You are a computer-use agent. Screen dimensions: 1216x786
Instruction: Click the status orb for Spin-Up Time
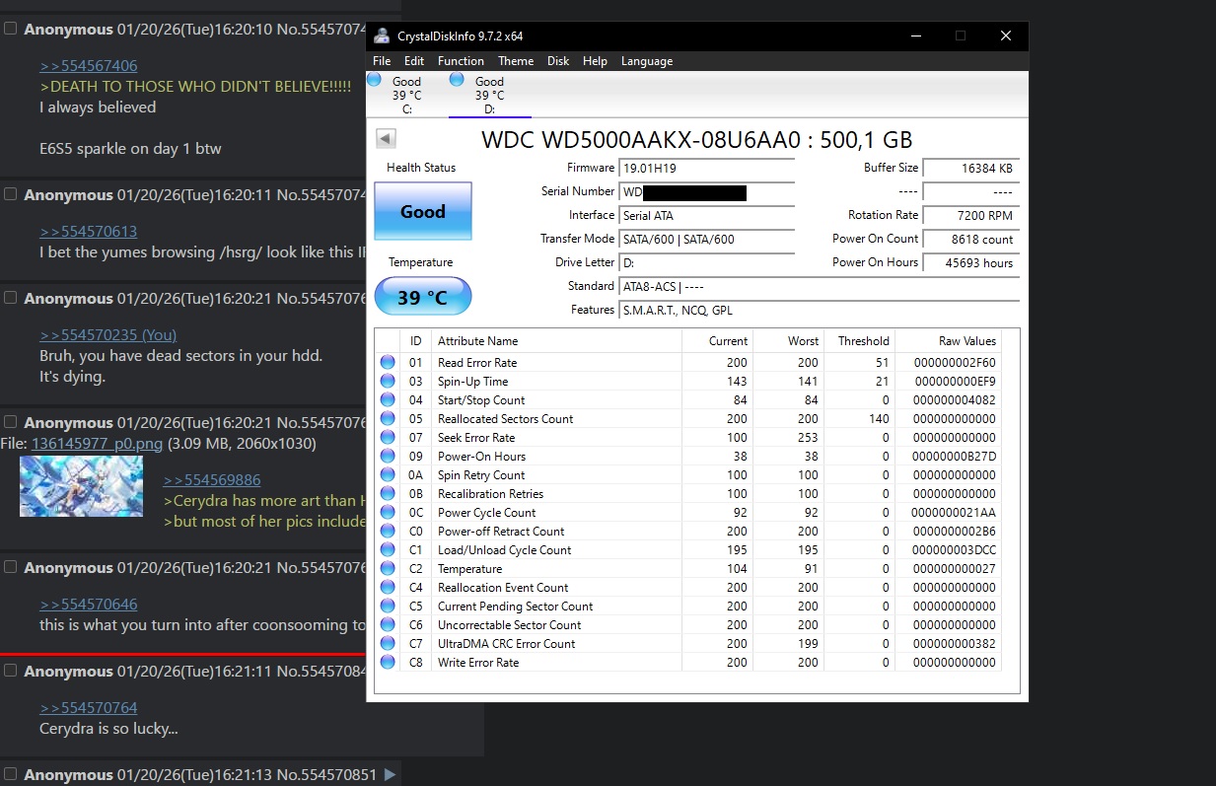[388, 382]
